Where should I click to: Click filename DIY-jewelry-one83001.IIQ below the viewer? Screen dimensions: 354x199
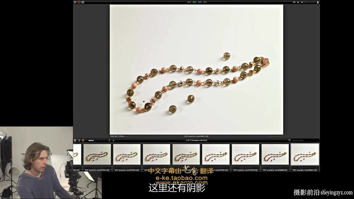(x=196, y=136)
